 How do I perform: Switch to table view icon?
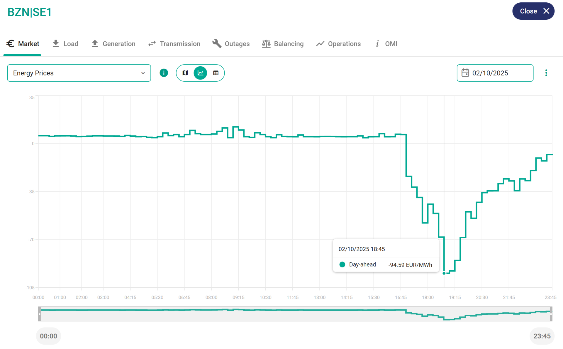pyautogui.click(x=216, y=73)
